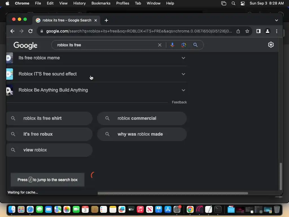Open App Store from the Dock
Viewport: 289px width, 217px height.
(168, 209)
